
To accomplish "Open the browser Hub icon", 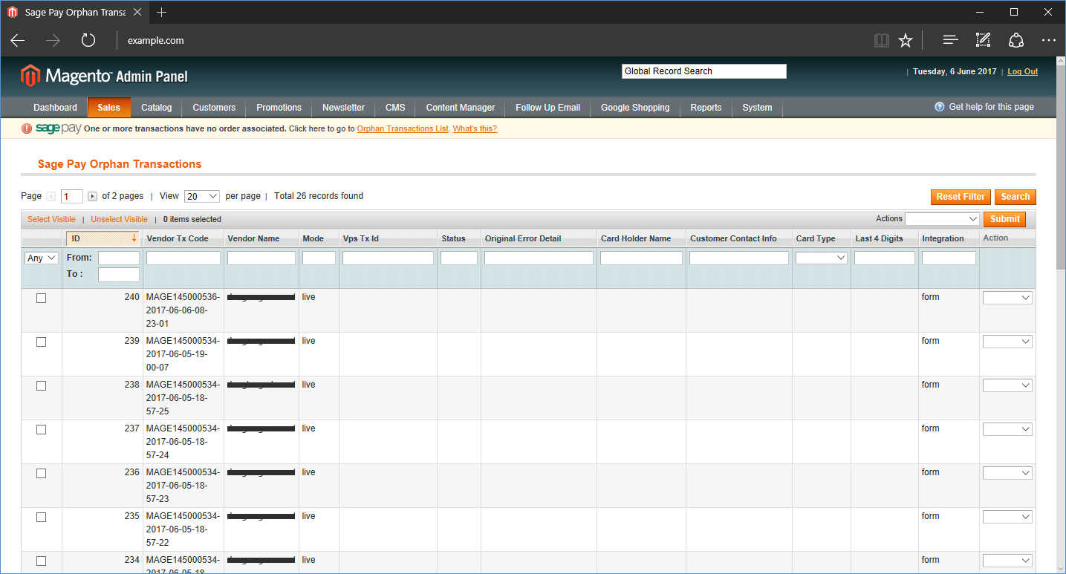I will [950, 41].
